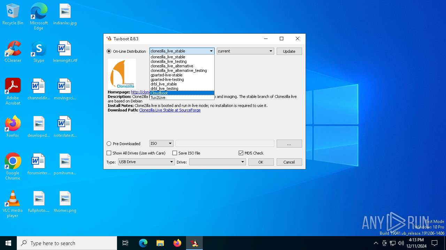Click the pre-downloaded ISO path field
446x250 pixels.
coord(225,143)
